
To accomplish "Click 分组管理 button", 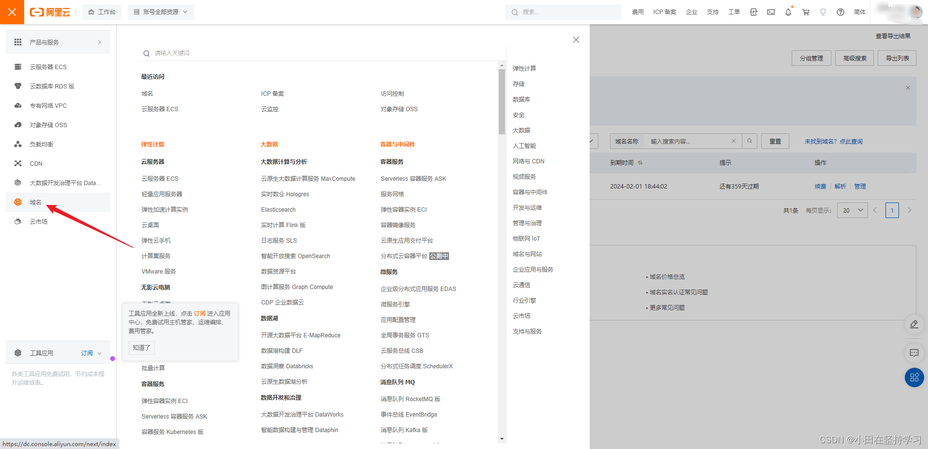I will [811, 58].
